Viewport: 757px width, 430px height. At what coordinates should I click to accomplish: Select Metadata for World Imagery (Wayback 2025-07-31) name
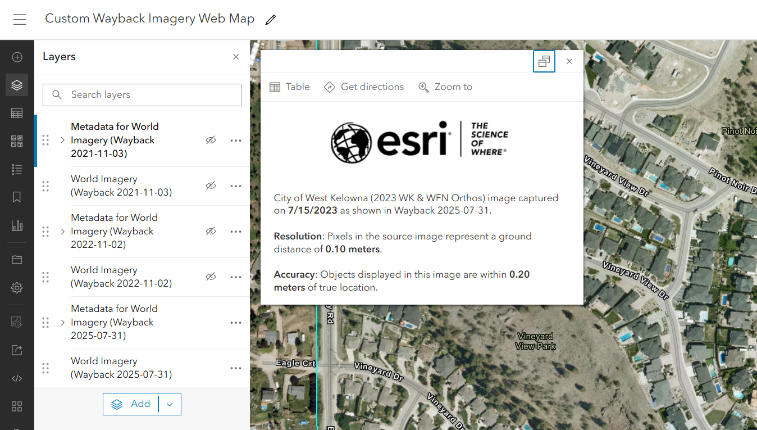(x=114, y=323)
